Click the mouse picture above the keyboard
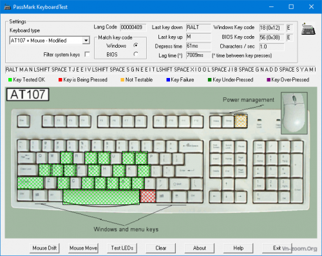Image resolution: width=322 pixels, height=256 pixels. tap(294, 113)
